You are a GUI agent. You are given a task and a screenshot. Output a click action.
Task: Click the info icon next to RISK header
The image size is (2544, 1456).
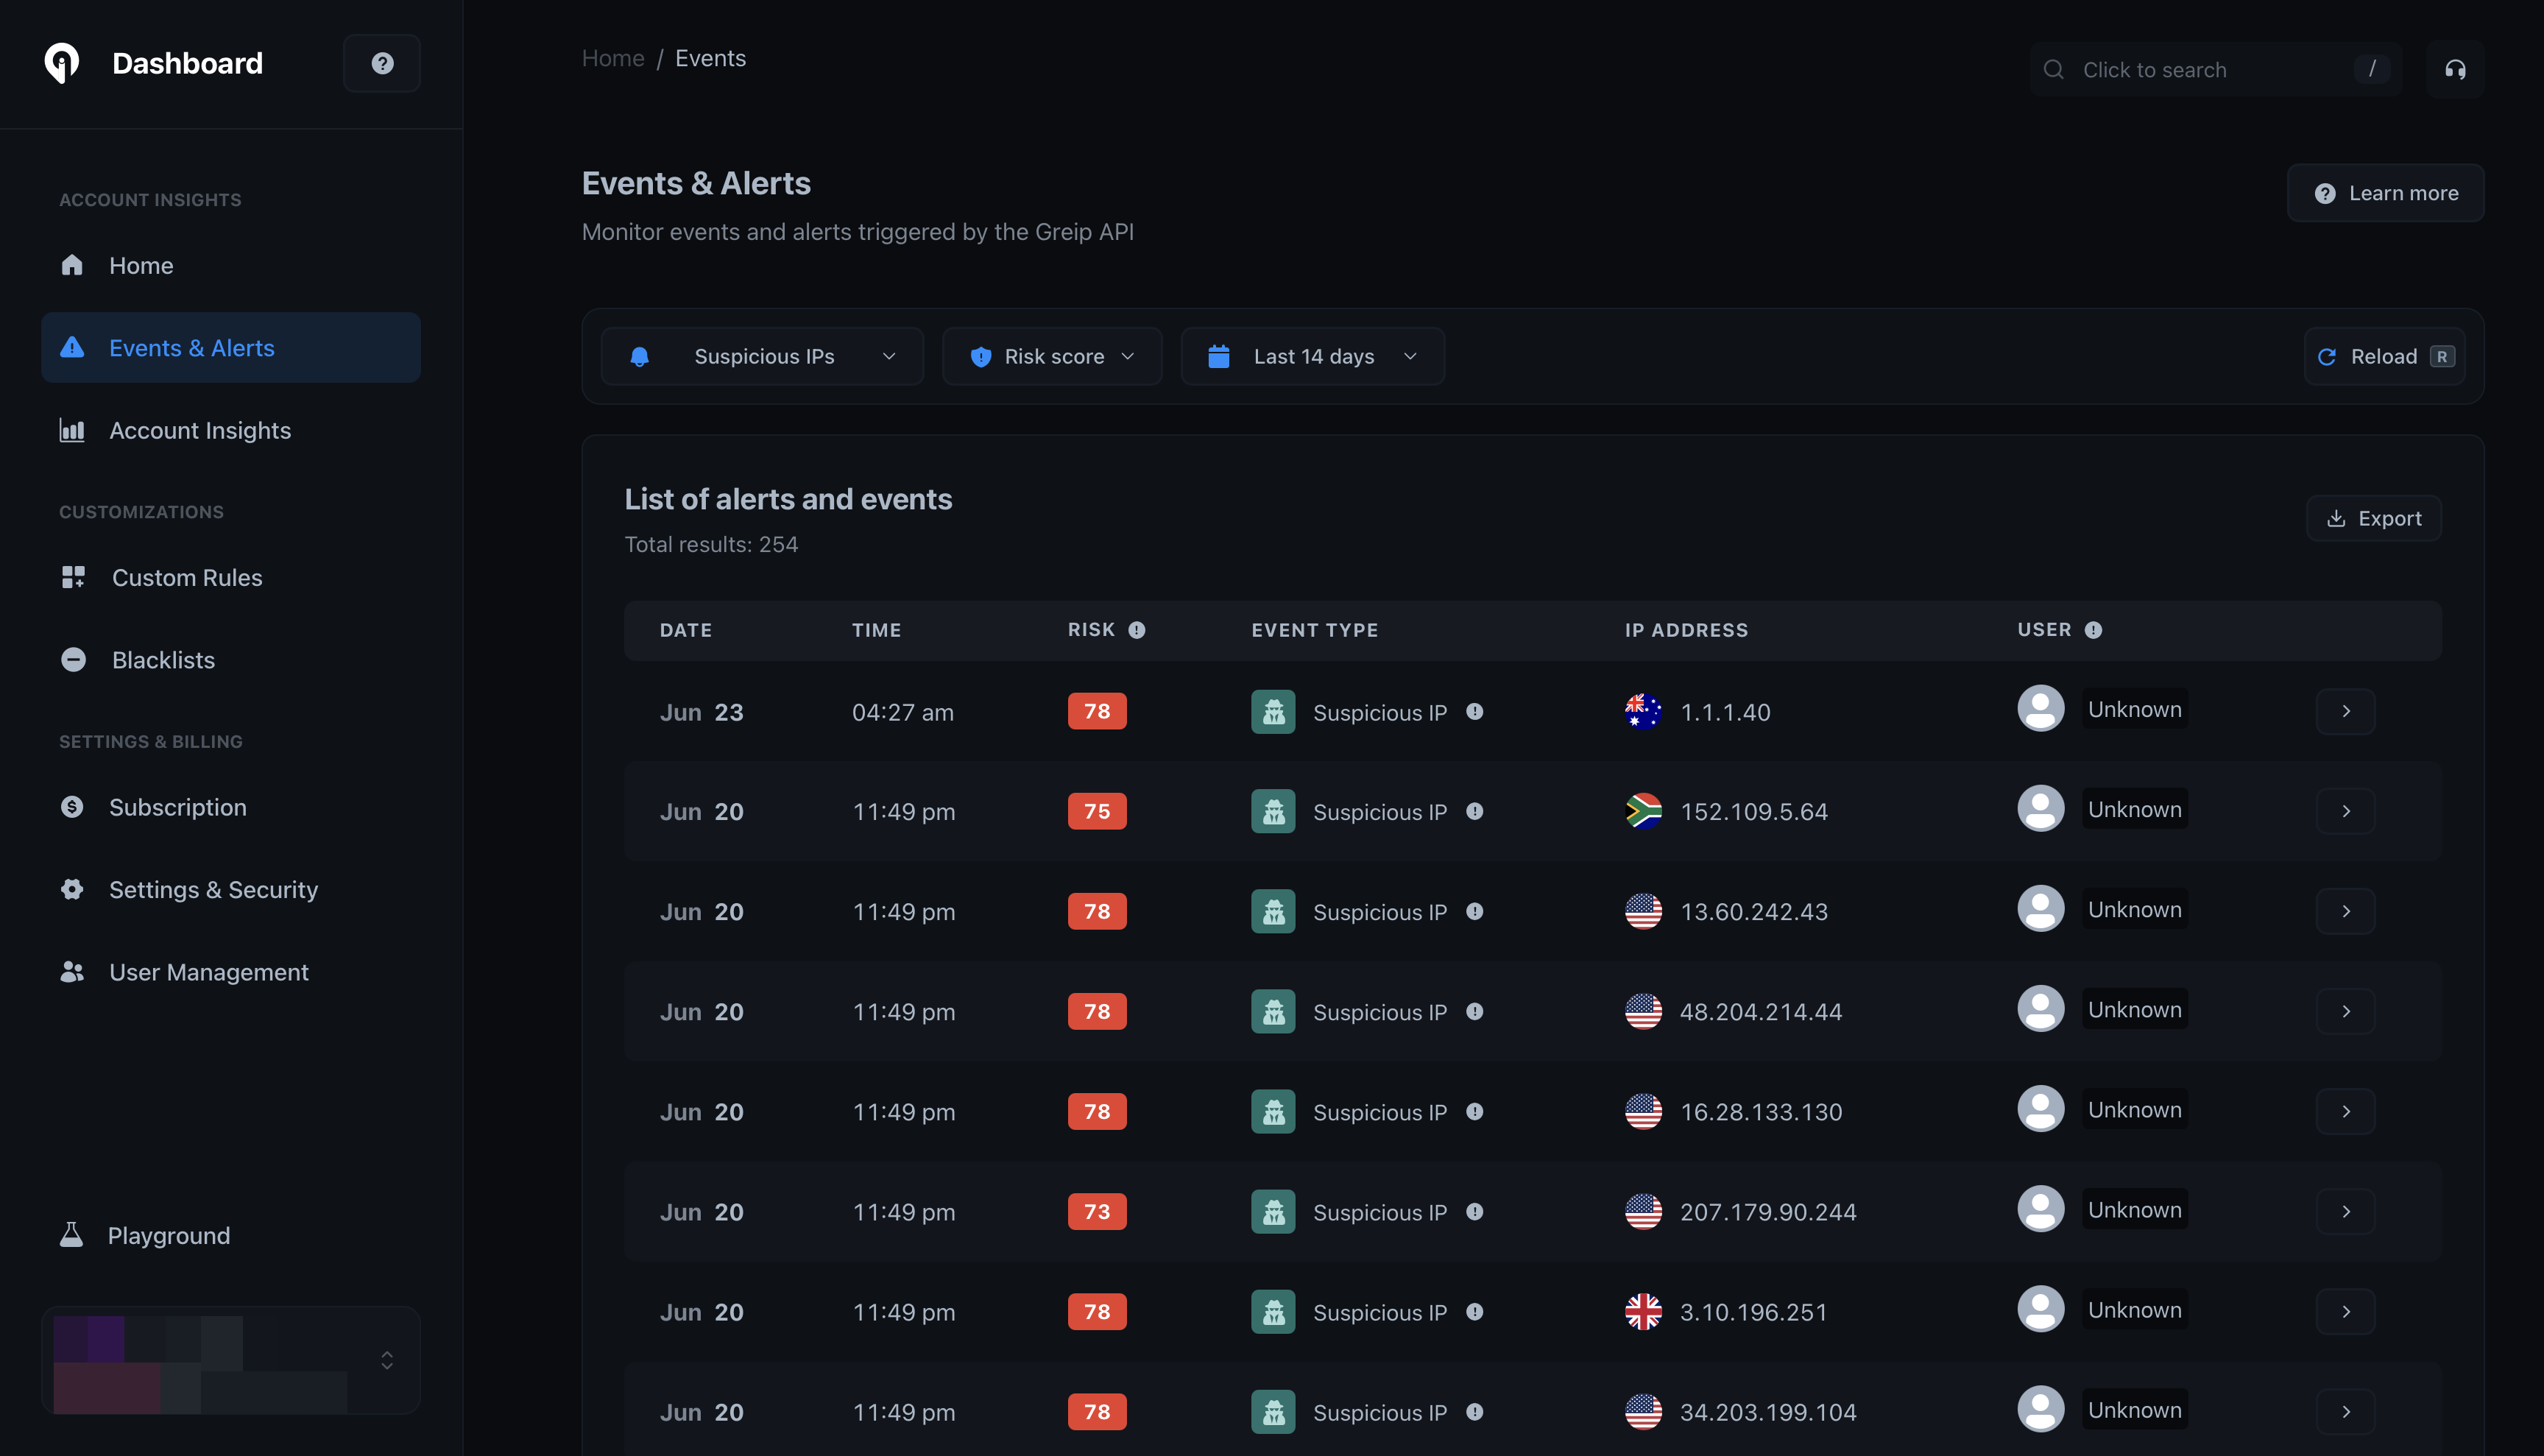point(1137,630)
